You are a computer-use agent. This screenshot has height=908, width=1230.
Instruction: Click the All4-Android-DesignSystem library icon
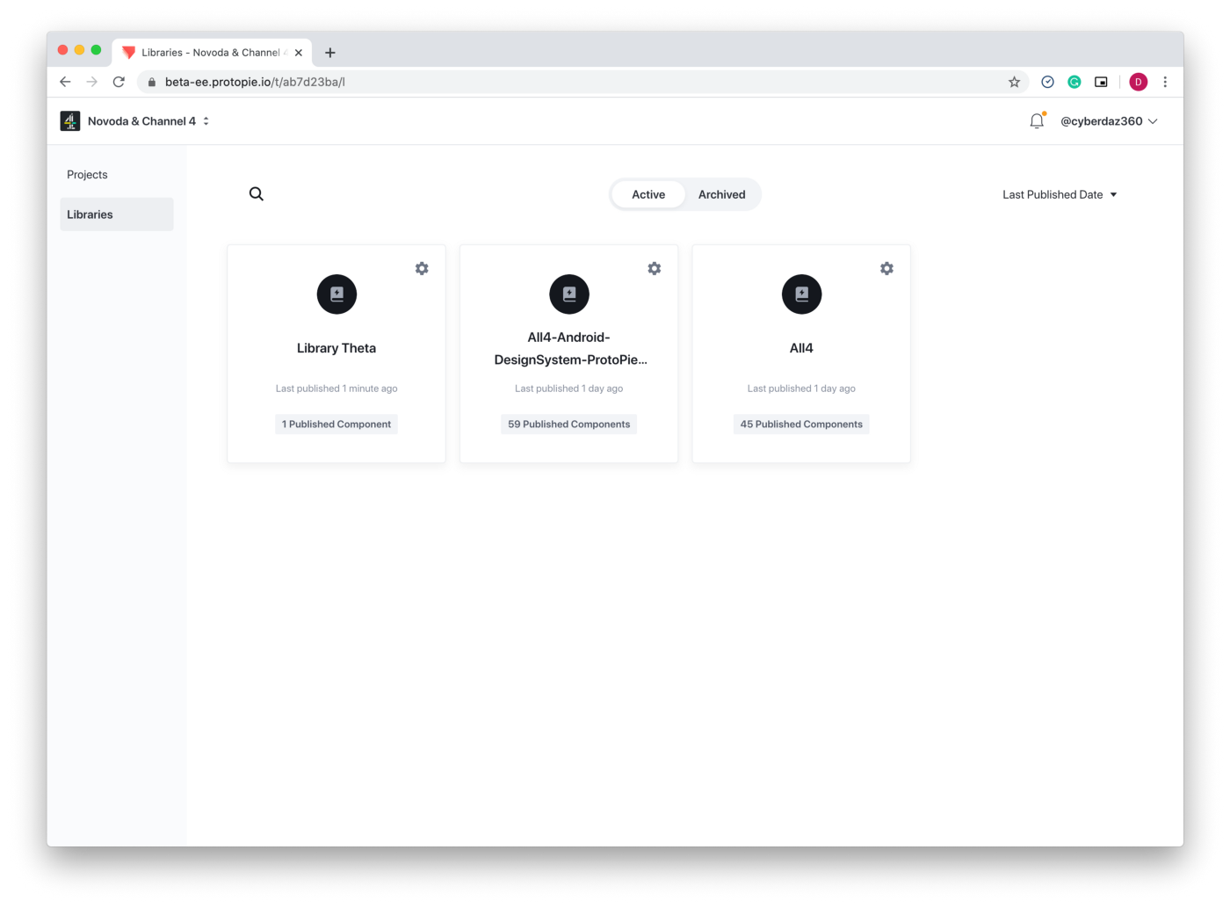click(569, 294)
